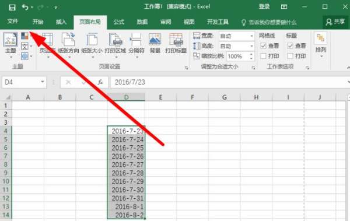Switch to the 开始 tab
The image size is (350, 221).
pyautogui.click(x=38, y=22)
